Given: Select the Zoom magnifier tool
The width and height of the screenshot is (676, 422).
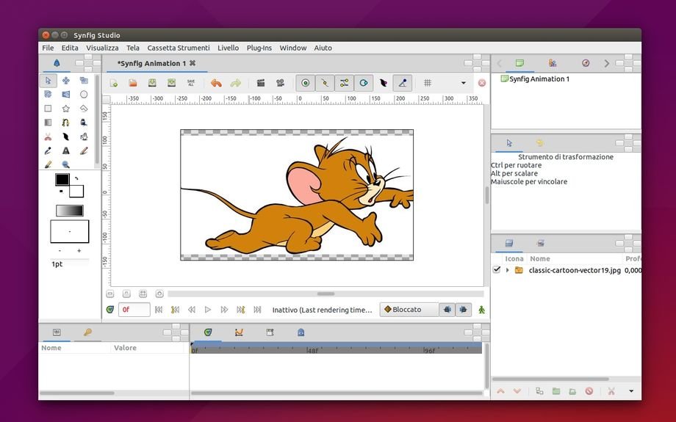Looking at the screenshot, I should point(65,164).
